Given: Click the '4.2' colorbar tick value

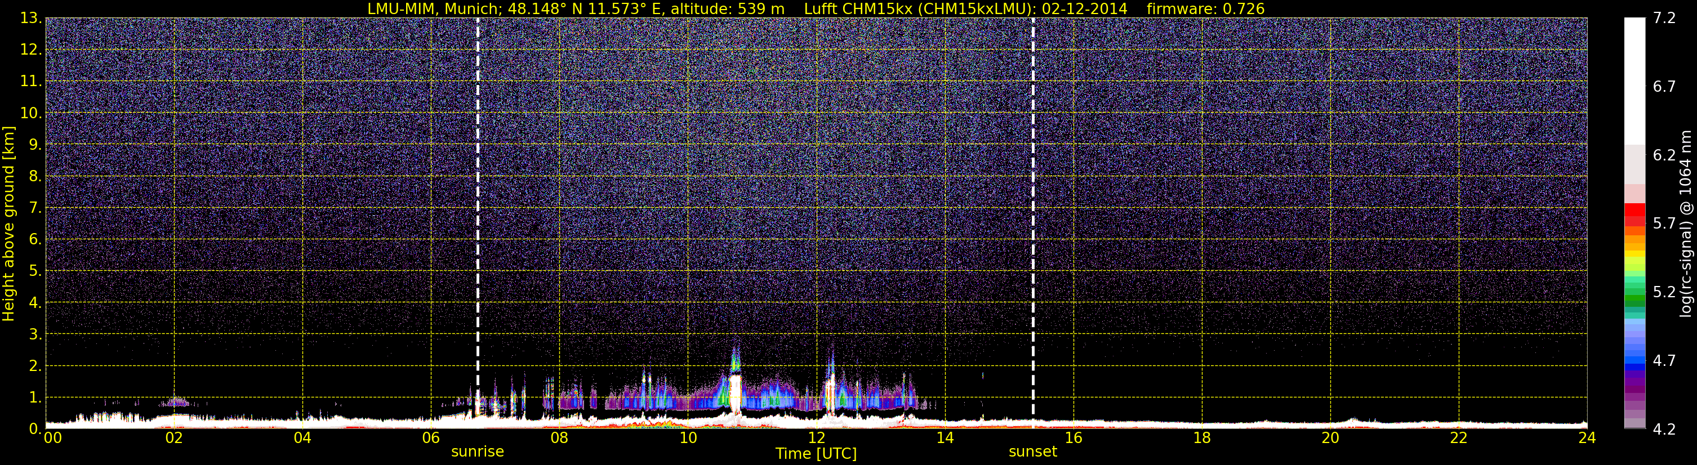Looking at the screenshot, I should pyautogui.click(x=1664, y=429).
